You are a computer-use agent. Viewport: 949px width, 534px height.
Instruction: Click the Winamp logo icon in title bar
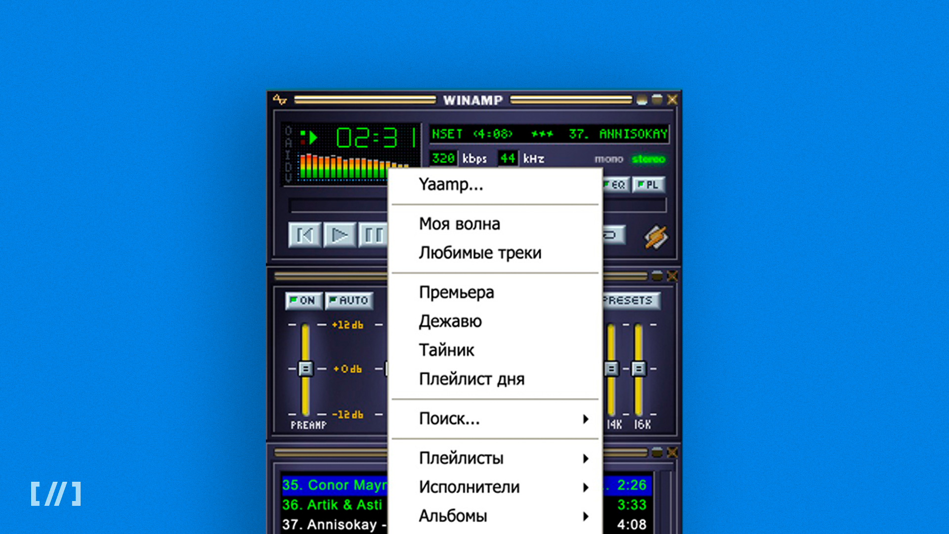pyautogui.click(x=280, y=100)
